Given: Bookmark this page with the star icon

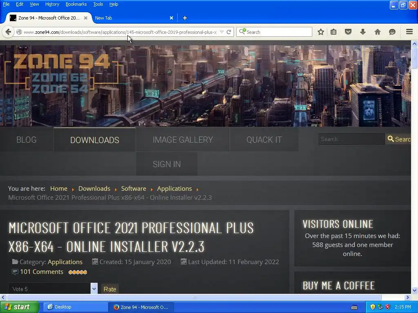Looking at the screenshot, I should coord(321,32).
